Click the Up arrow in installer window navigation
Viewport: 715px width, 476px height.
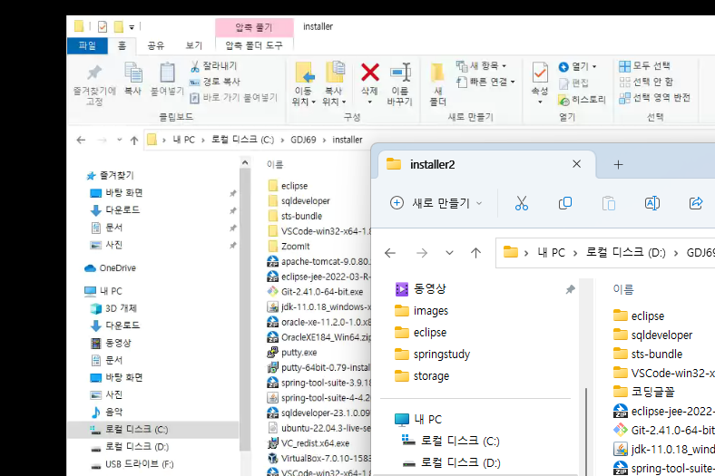[x=134, y=141]
